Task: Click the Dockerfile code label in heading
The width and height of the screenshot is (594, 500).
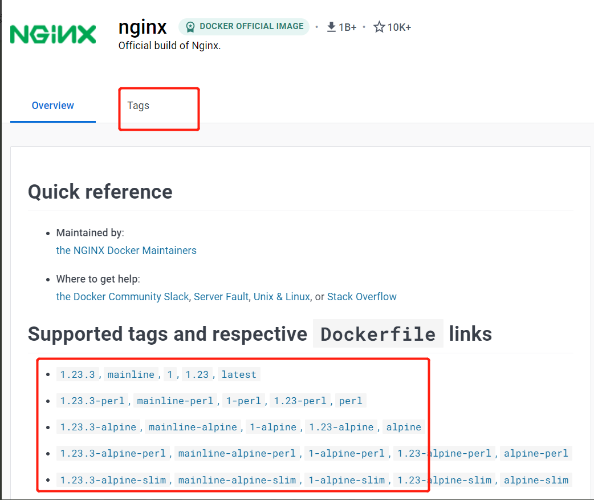Action: click(378, 334)
